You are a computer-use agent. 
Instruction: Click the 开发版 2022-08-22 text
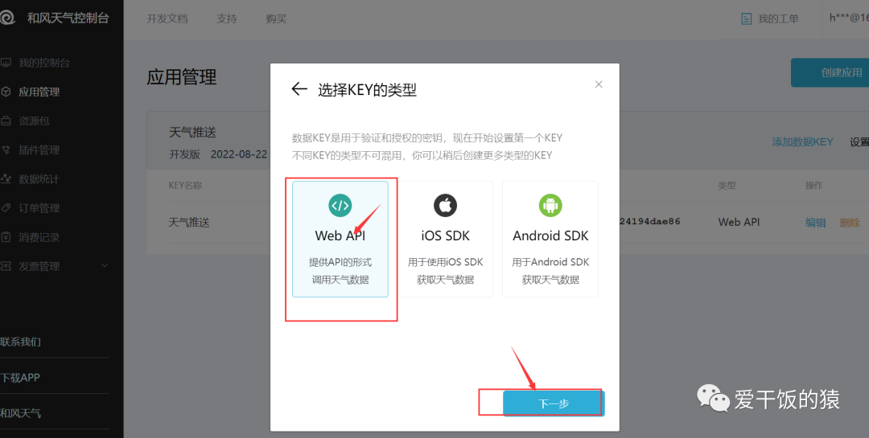(218, 154)
